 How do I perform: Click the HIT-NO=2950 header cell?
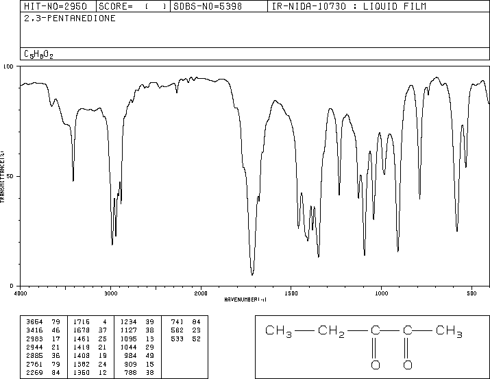pyautogui.click(x=56, y=6)
